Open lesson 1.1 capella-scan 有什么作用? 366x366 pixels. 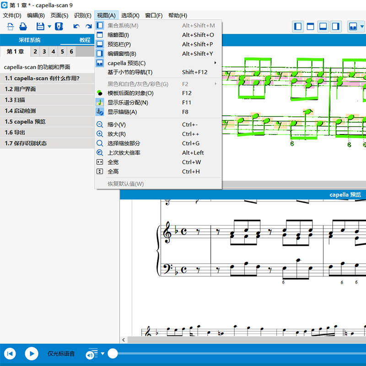47,78
